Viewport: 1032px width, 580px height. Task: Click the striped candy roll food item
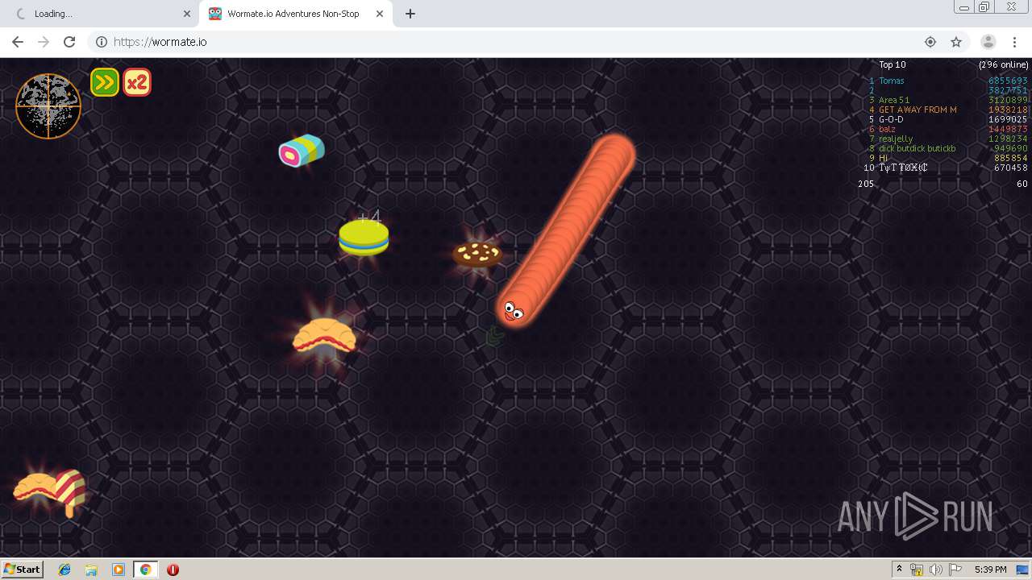click(302, 151)
